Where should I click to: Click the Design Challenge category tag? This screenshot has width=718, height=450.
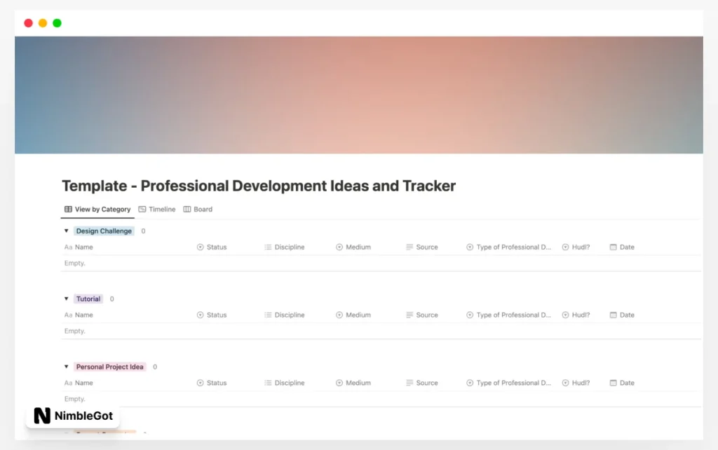(x=104, y=231)
